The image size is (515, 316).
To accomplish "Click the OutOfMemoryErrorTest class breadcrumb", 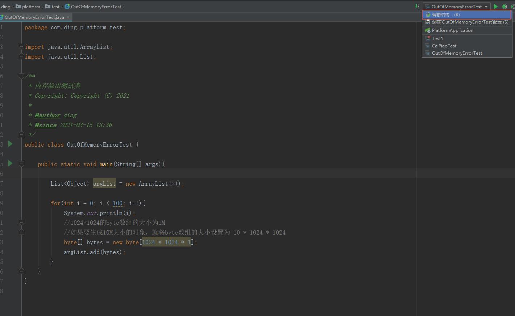I will point(93,7).
